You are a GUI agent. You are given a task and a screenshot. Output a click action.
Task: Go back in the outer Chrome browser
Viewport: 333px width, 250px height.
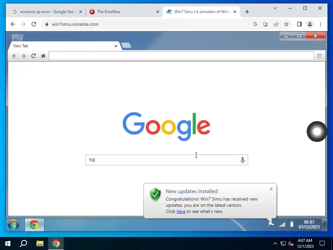click(x=13, y=24)
